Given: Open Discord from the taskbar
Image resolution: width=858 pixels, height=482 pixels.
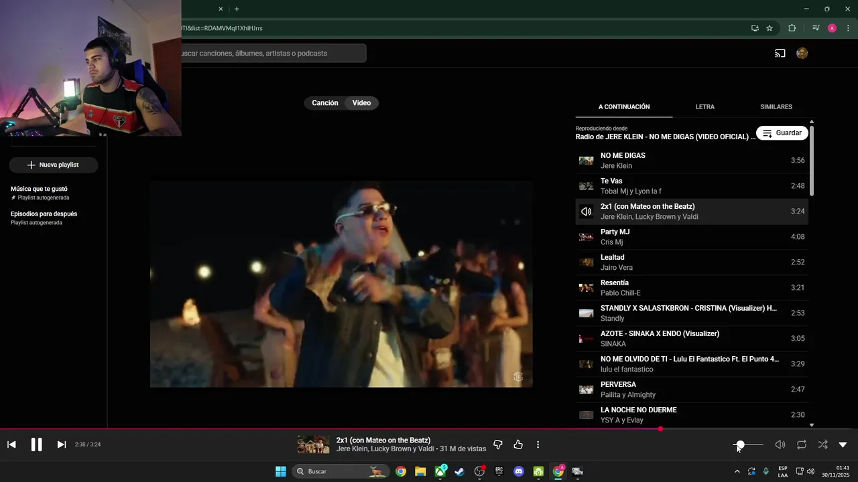Looking at the screenshot, I should pos(518,471).
